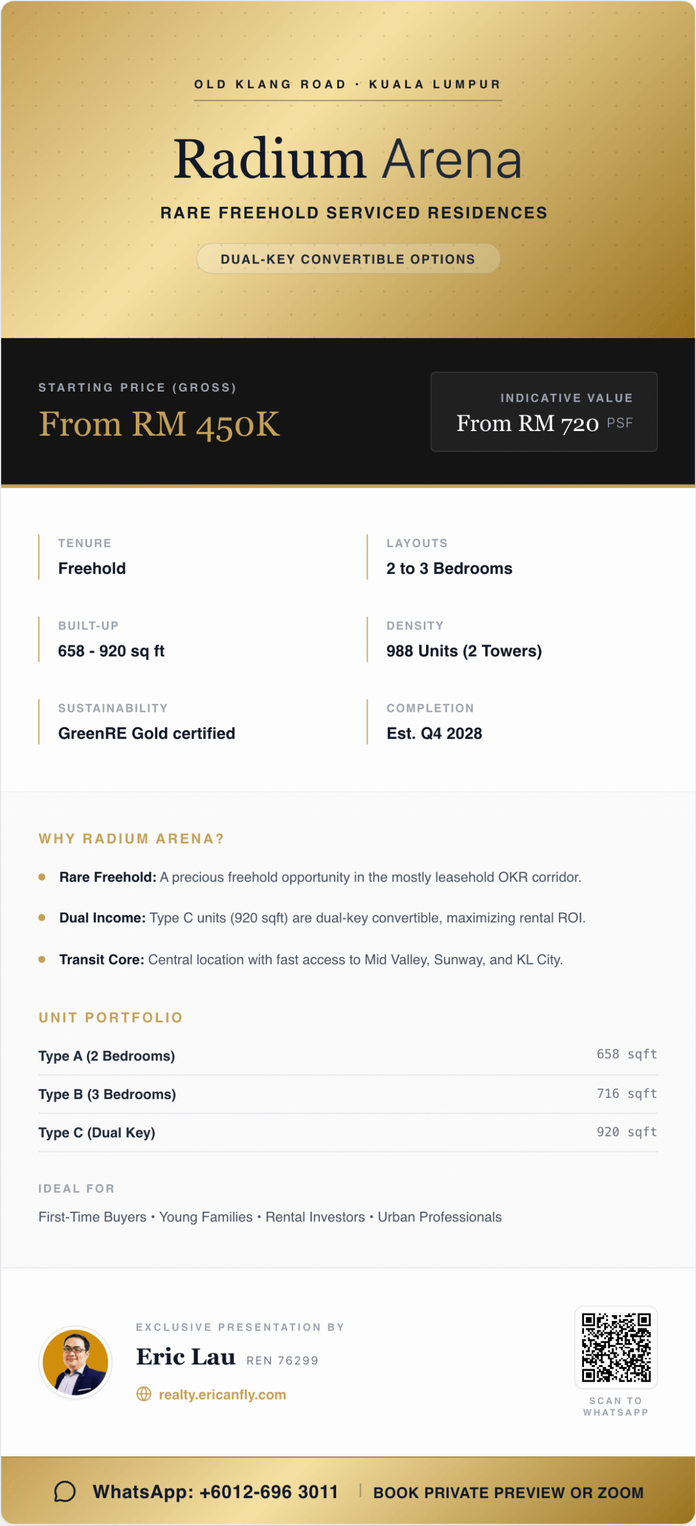Click Eric Lau's profile photo
696x1526 pixels.
76,1362
